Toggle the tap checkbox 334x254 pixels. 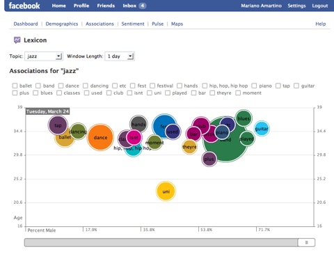point(278,86)
